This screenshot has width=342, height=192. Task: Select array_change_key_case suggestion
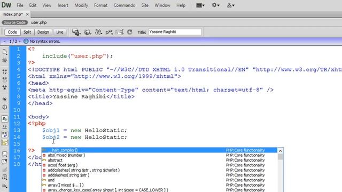(x=159, y=190)
